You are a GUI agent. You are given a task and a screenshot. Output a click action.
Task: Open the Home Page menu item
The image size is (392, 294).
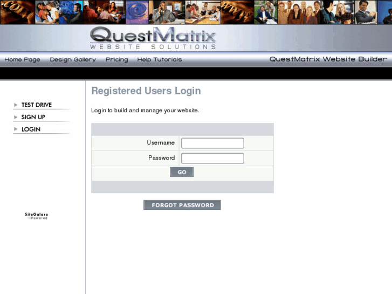(22, 59)
